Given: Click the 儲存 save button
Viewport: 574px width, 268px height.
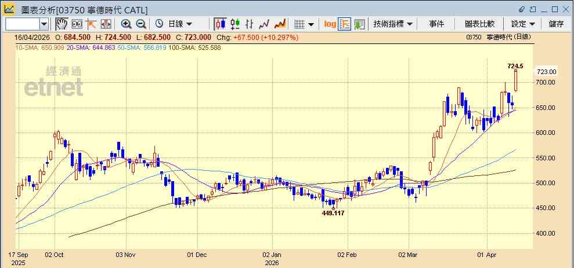Looking at the screenshot, I should (557, 24).
